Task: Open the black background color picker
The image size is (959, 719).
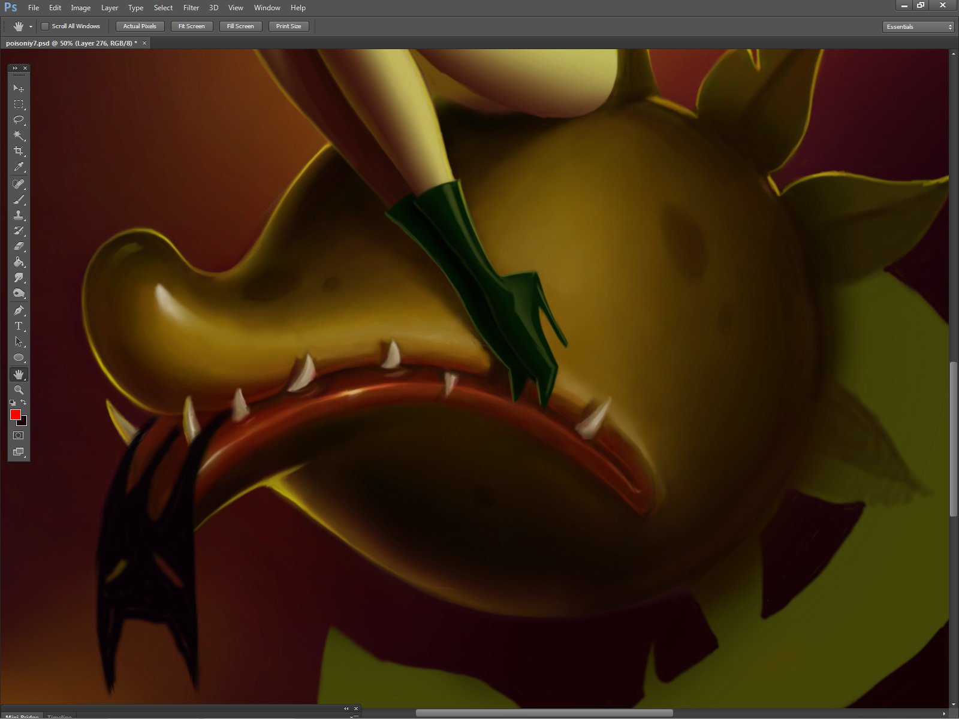Action: (24, 422)
